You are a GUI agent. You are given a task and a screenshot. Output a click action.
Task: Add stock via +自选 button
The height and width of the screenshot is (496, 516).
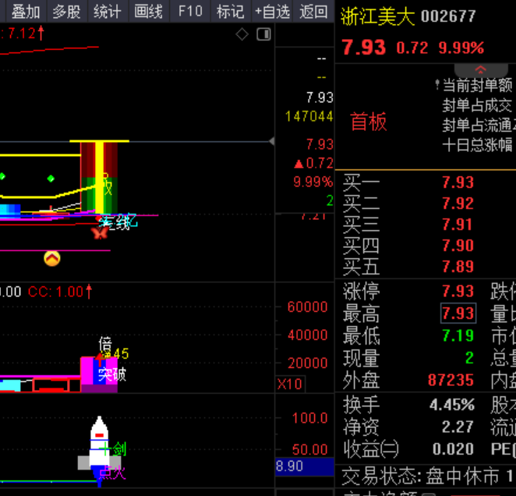(272, 12)
